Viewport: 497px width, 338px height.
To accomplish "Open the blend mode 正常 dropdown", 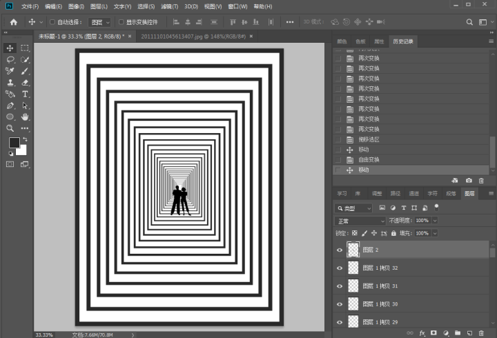I will (360, 221).
